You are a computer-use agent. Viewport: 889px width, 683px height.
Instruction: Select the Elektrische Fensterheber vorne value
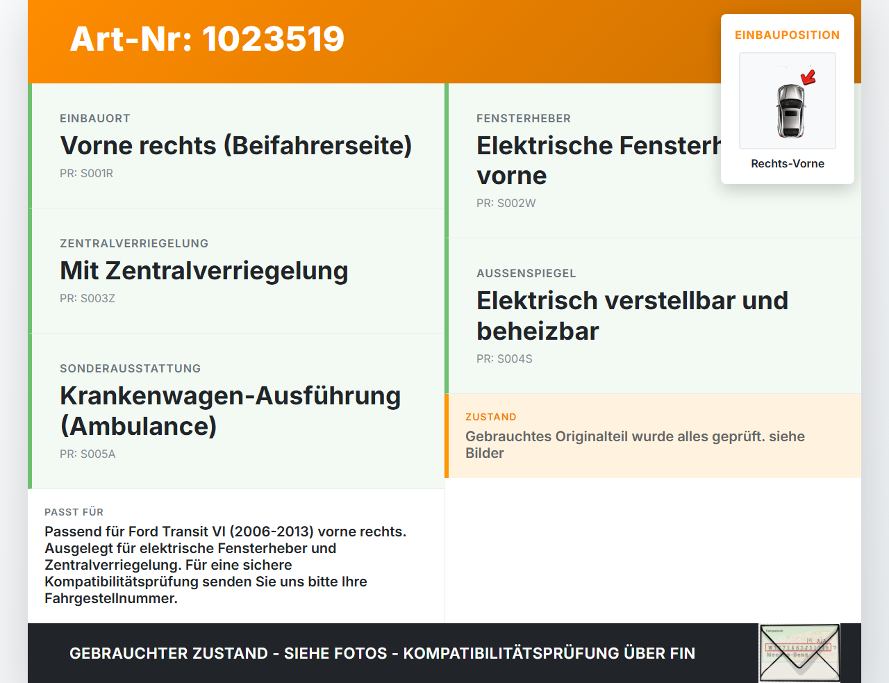point(599,161)
